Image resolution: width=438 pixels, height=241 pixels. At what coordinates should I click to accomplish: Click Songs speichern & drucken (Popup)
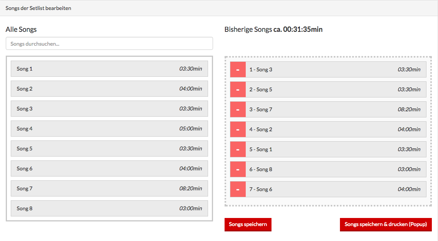385,224
